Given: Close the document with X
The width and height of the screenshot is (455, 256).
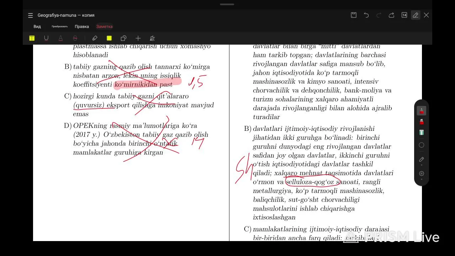Looking at the screenshot, I should click(x=426, y=15).
